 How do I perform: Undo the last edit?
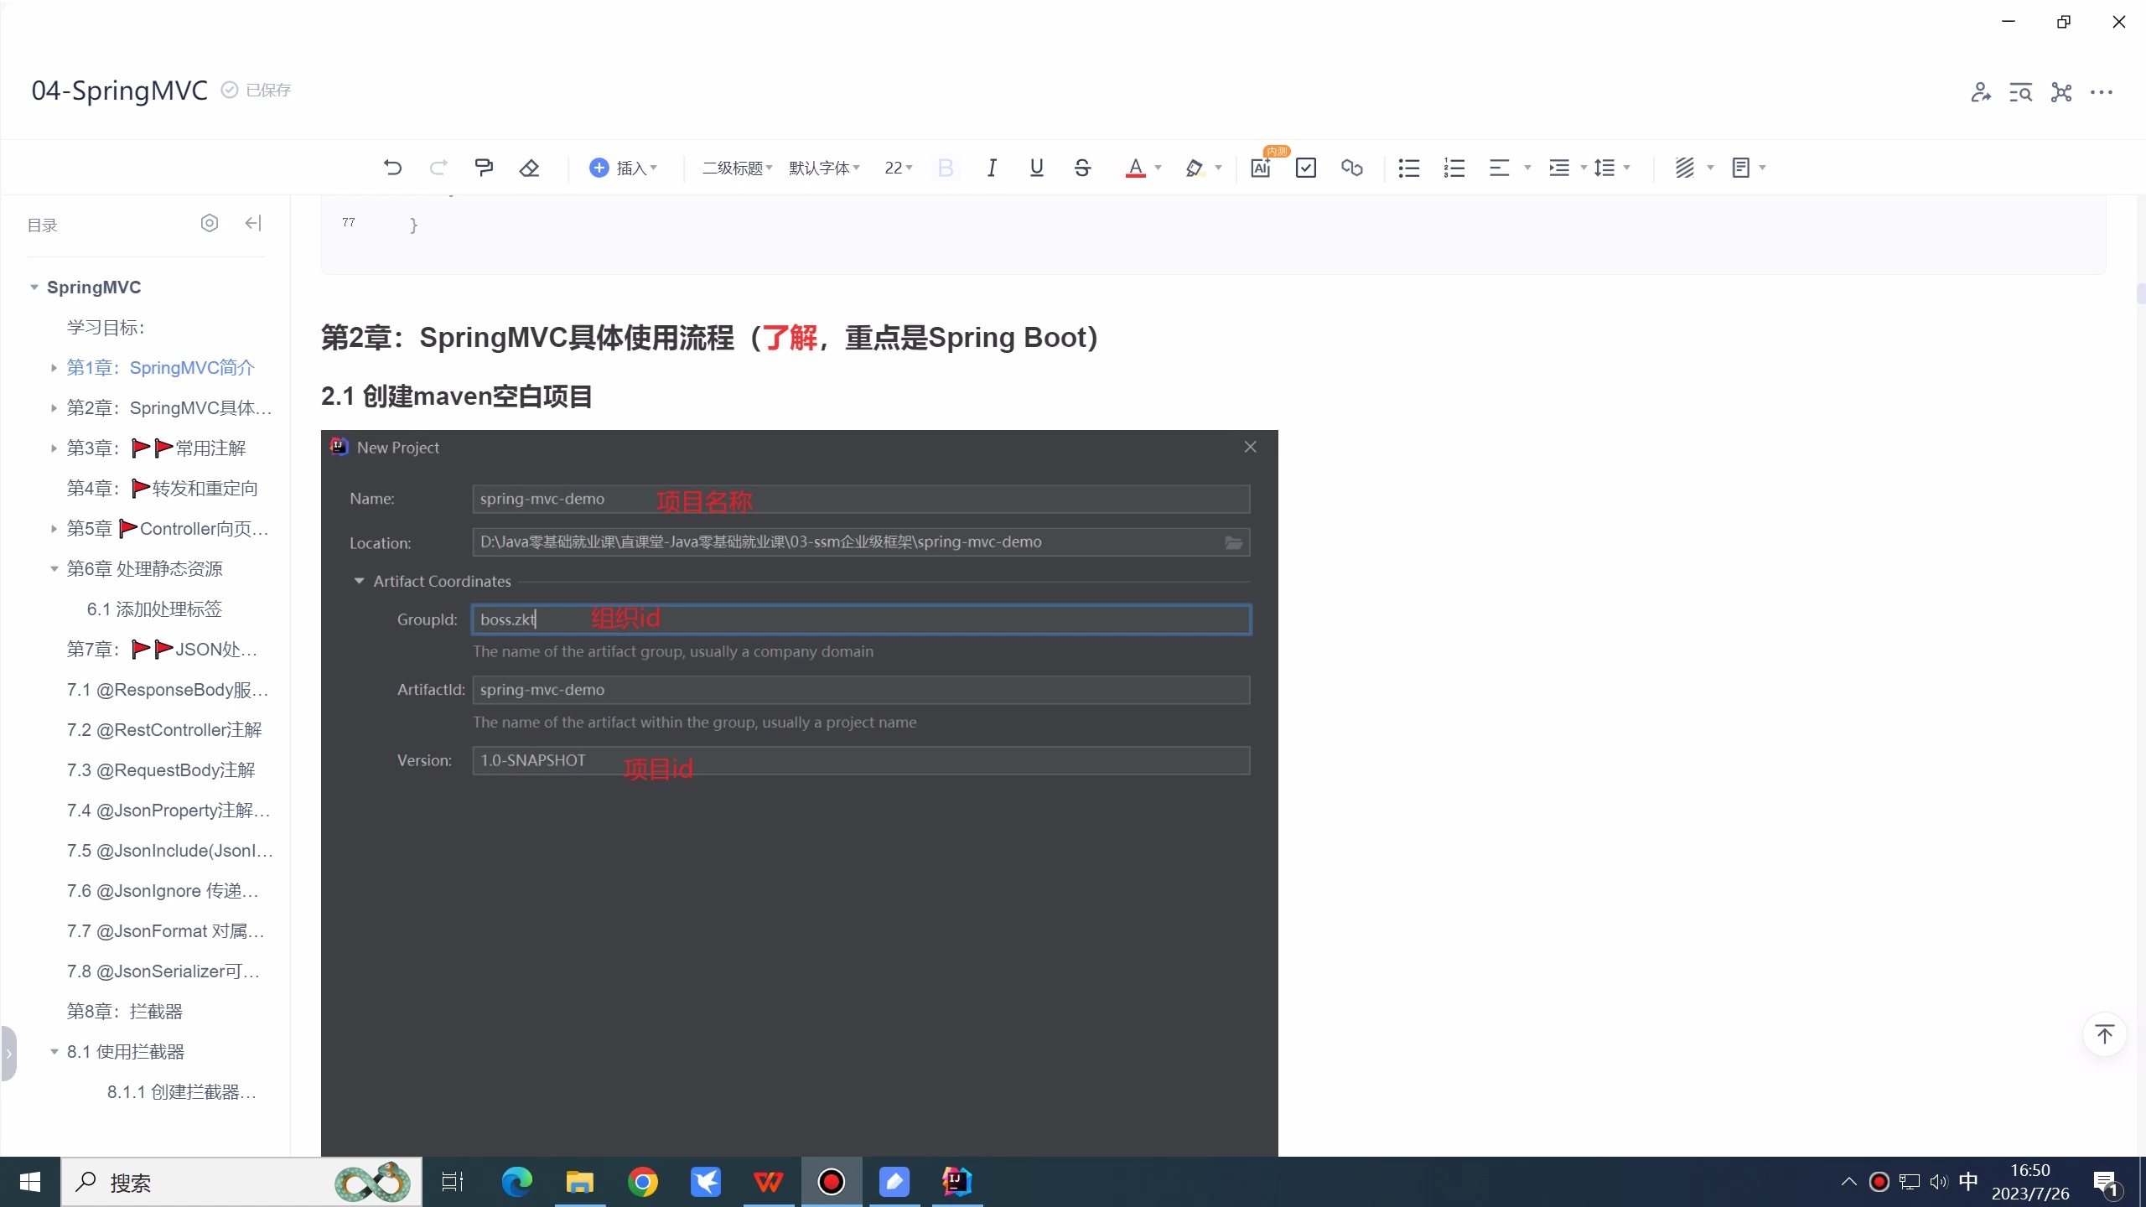coord(392,167)
